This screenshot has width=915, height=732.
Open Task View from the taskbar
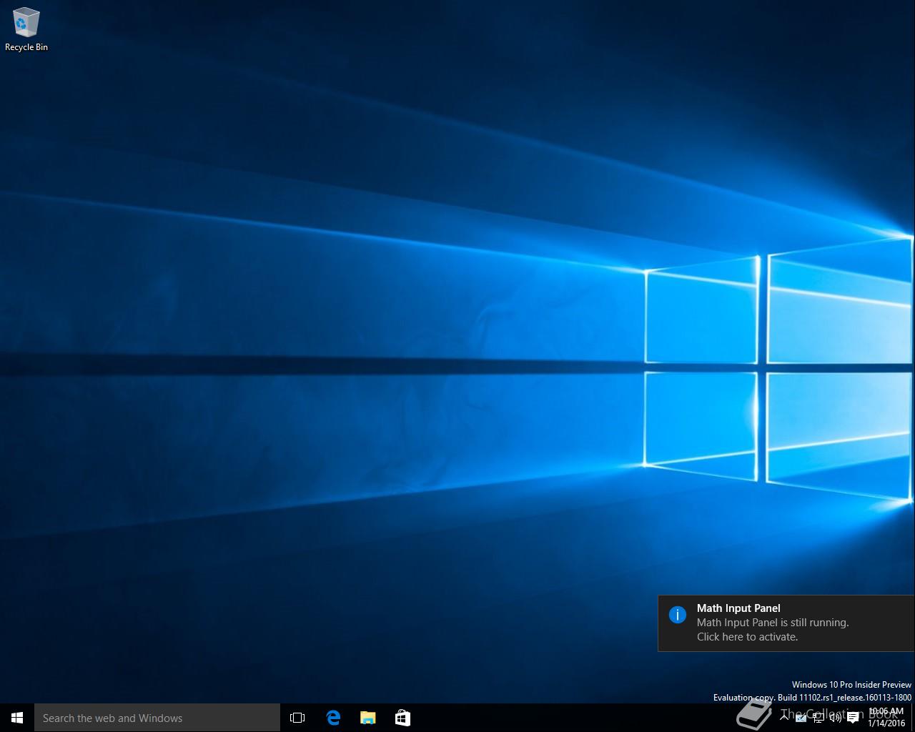297,718
